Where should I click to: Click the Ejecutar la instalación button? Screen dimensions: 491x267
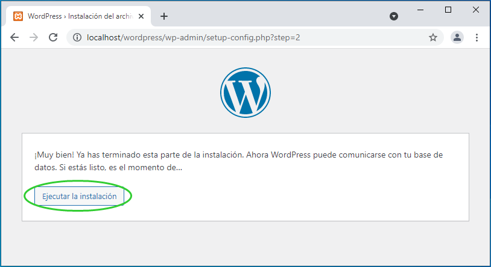(x=79, y=196)
